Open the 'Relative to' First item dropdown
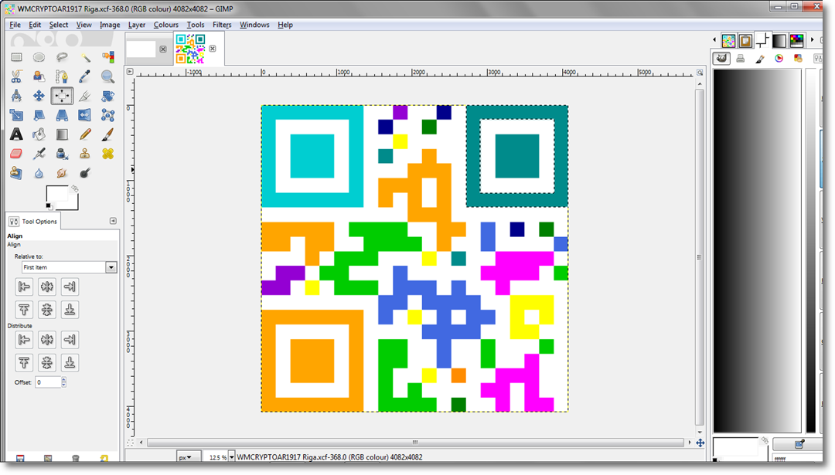 click(69, 267)
